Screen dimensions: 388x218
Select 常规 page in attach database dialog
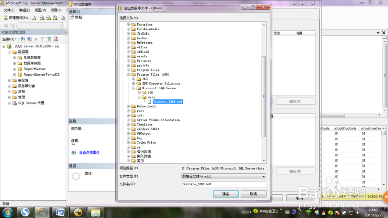pyautogui.click(x=78, y=17)
